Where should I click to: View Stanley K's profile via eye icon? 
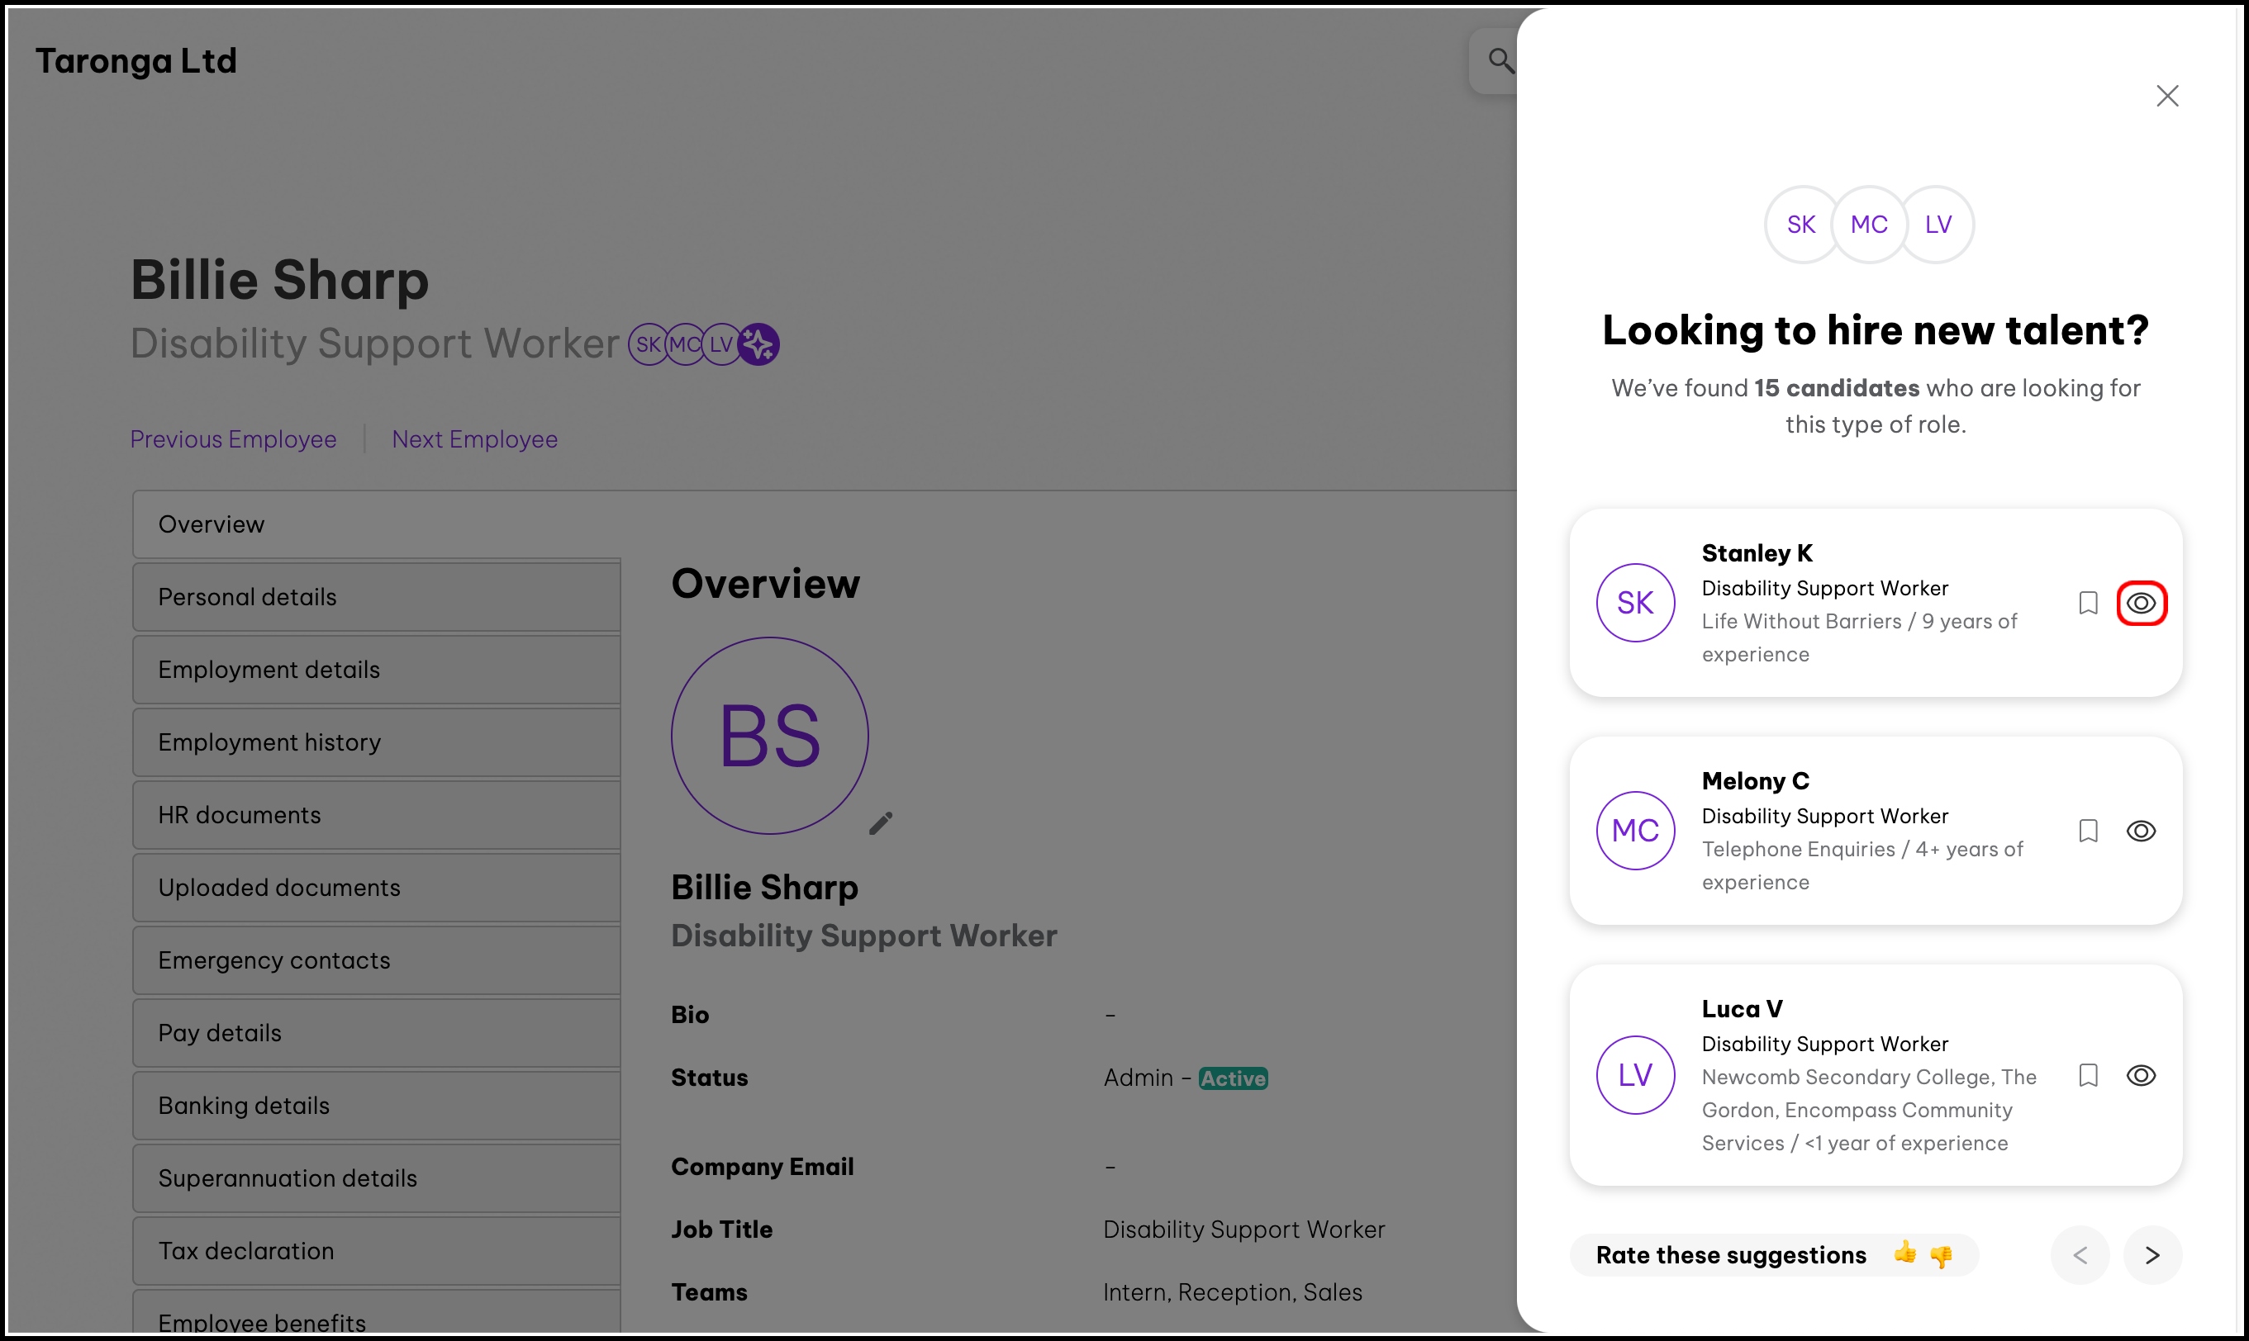[x=2141, y=603]
